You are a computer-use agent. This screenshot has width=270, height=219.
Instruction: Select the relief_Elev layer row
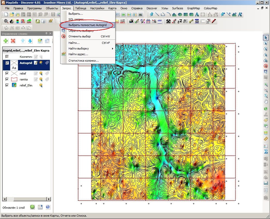[26, 85]
